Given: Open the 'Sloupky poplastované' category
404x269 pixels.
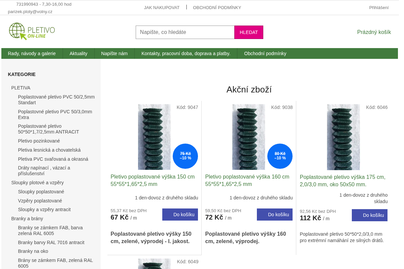Looking at the screenshot, I should [41, 192].
